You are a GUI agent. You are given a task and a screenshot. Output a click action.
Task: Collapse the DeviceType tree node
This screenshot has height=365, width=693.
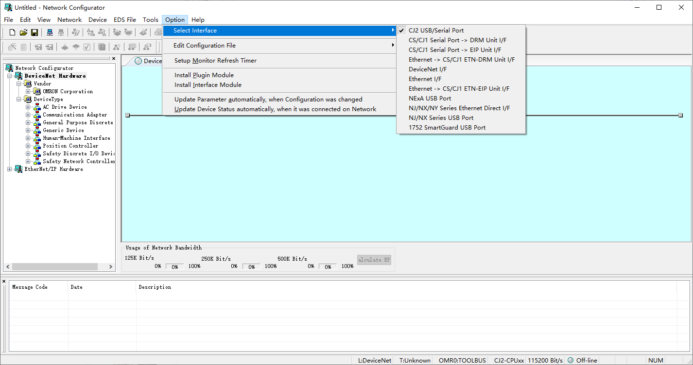pos(19,99)
